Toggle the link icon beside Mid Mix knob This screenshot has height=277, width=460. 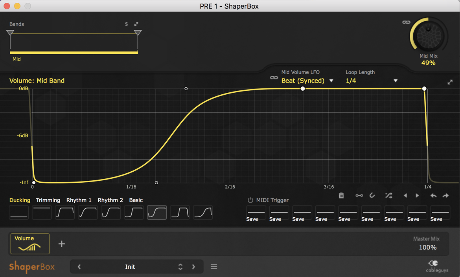pos(406,22)
